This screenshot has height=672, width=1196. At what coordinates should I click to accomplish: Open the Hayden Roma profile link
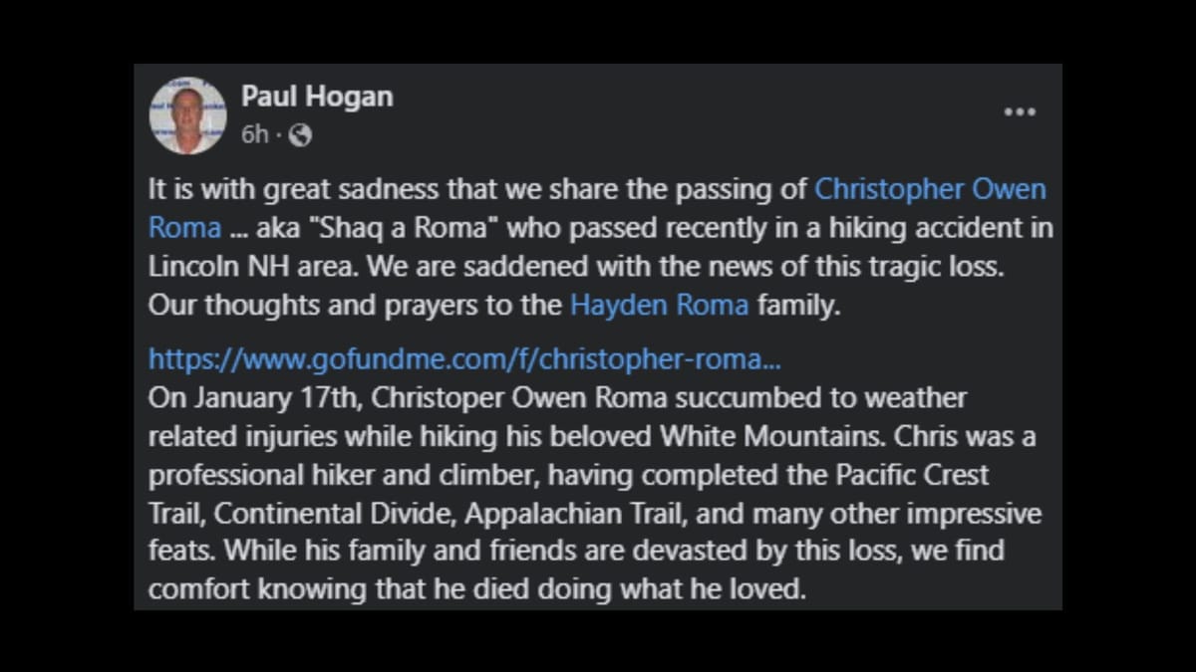pyautogui.click(x=658, y=305)
